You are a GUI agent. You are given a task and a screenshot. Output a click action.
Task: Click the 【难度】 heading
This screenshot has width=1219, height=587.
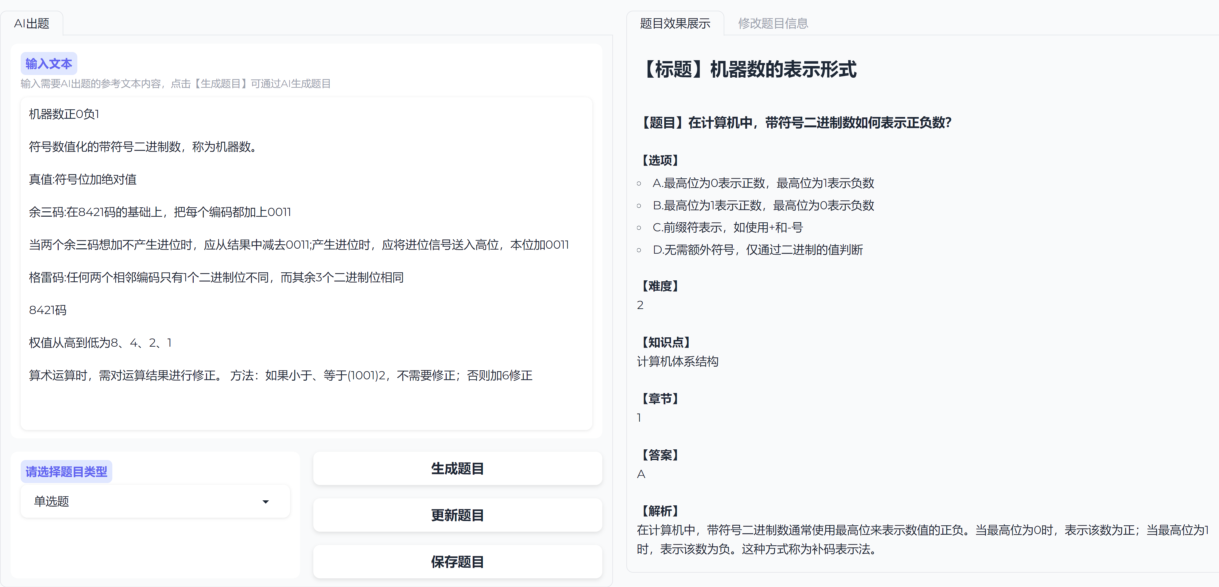coord(660,286)
